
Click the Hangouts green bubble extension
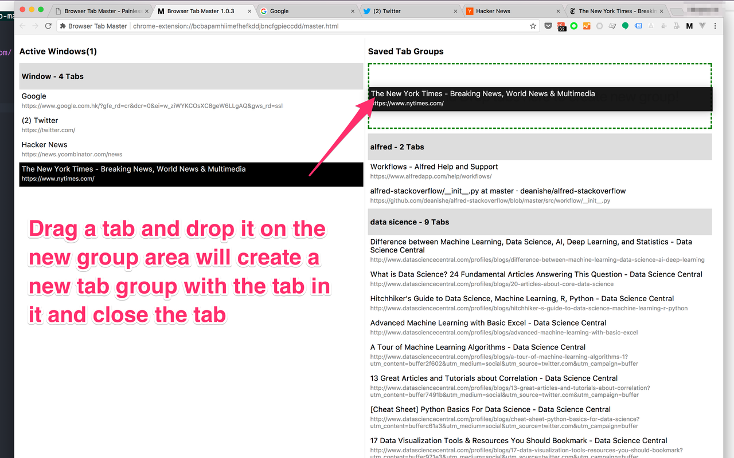(625, 26)
